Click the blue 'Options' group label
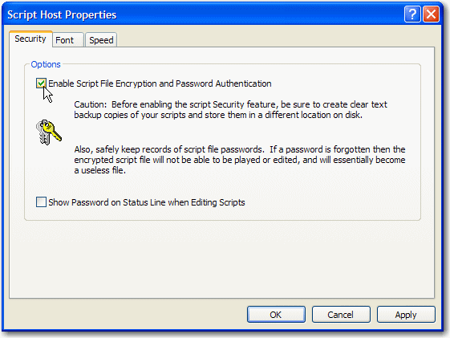The image size is (450, 338). tap(46, 64)
